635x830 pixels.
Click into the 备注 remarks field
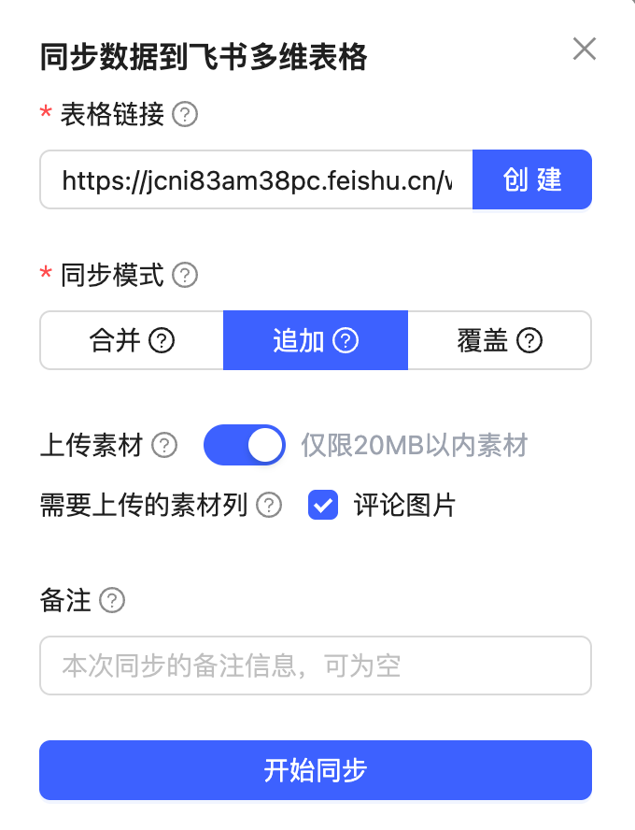pyautogui.click(x=316, y=665)
